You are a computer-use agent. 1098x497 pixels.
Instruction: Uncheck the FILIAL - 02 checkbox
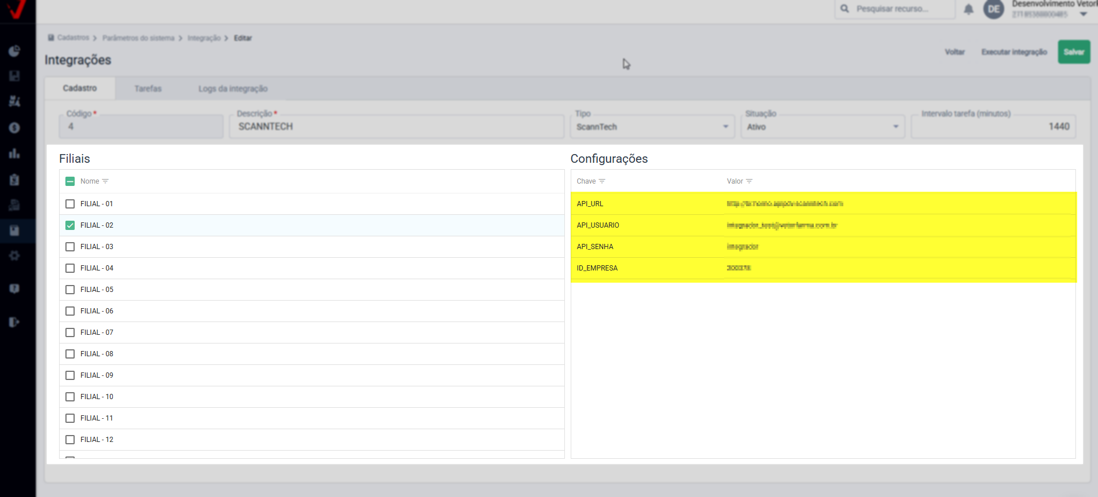click(x=70, y=225)
